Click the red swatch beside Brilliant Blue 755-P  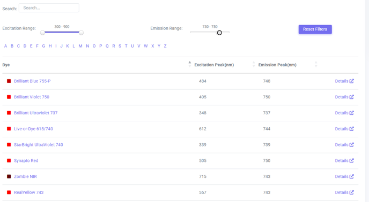9,81
